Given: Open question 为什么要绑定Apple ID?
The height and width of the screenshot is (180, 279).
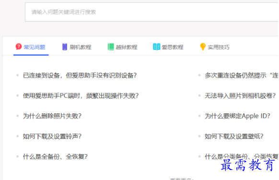Looking at the screenshot, I should point(237,116).
